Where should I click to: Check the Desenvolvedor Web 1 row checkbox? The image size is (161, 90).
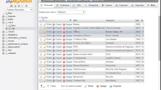coord(41,54)
